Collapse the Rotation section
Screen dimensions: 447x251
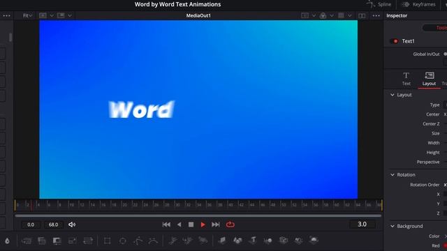tap(393, 175)
